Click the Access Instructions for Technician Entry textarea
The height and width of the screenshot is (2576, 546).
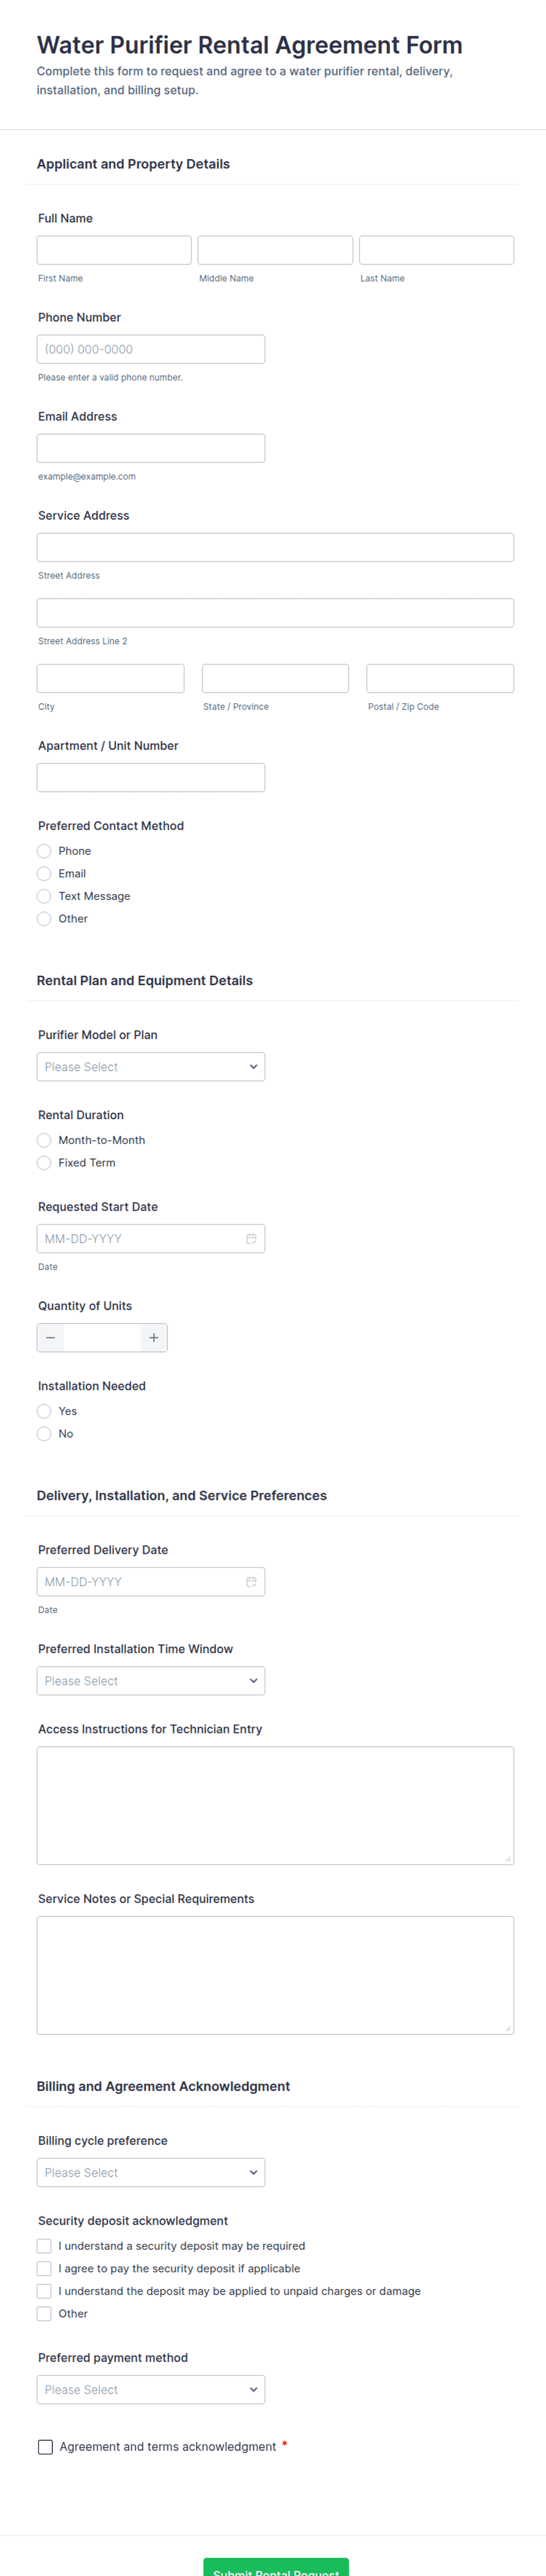(x=275, y=1805)
